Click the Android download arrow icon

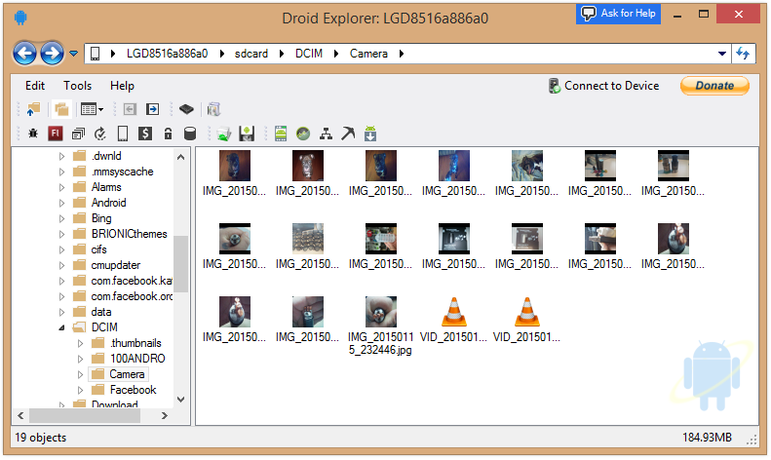click(x=370, y=134)
